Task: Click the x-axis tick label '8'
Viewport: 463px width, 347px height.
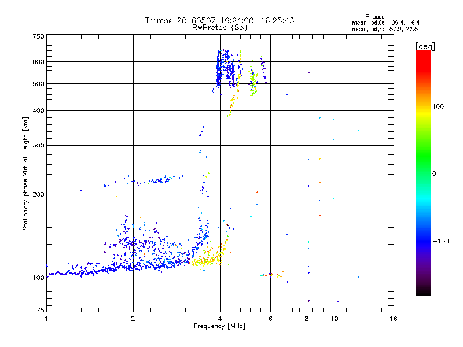Action: click(307, 319)
